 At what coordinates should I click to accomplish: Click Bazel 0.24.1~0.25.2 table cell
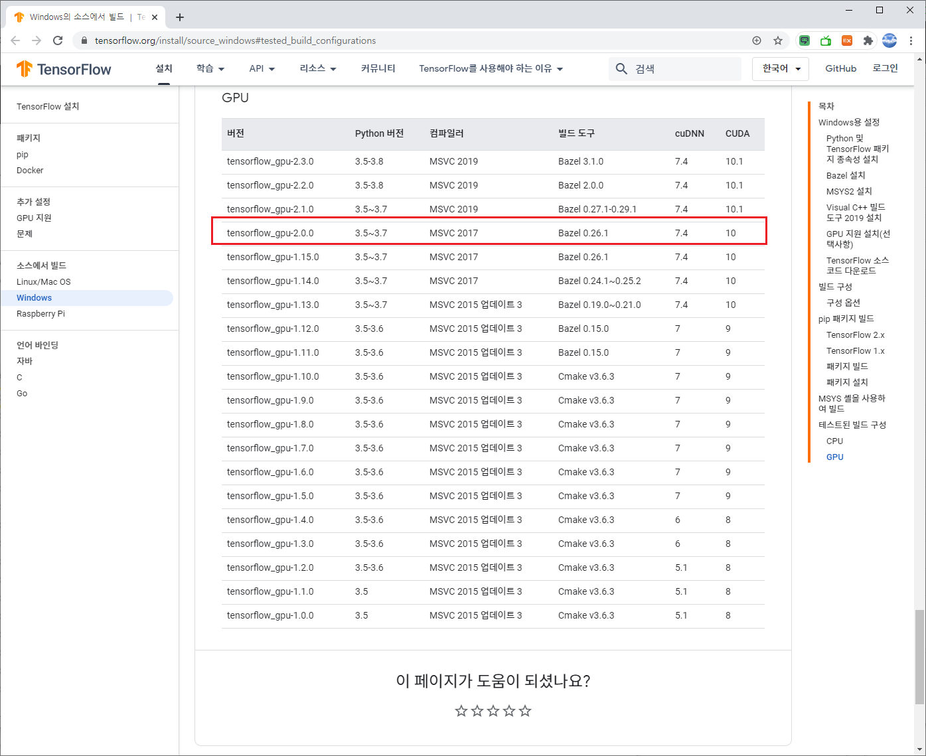[x=599, y=281]
